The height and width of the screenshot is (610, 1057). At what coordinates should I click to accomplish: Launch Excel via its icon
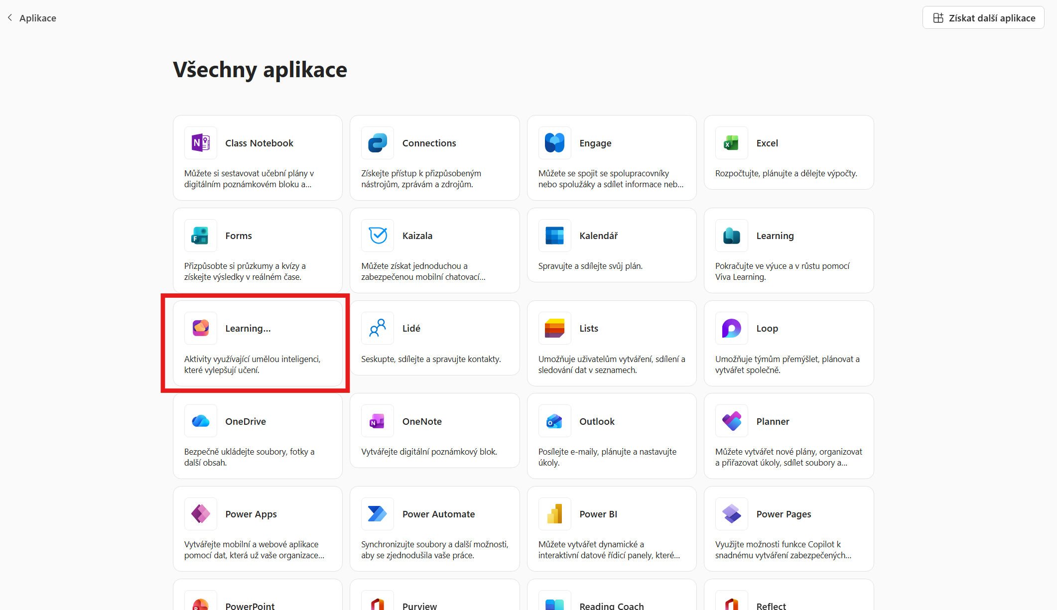click(x=731, y=143)
